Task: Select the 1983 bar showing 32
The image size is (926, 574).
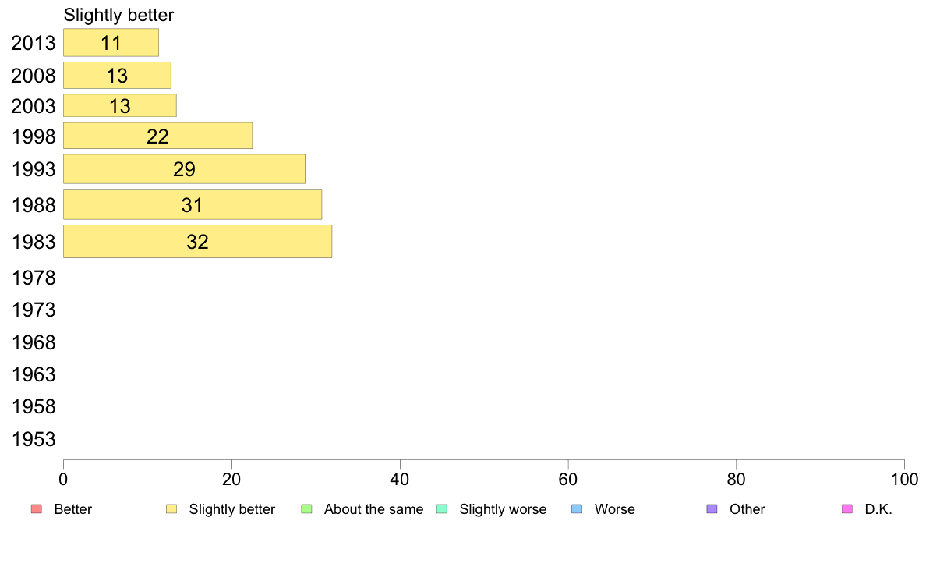Action: click(198, 241)
